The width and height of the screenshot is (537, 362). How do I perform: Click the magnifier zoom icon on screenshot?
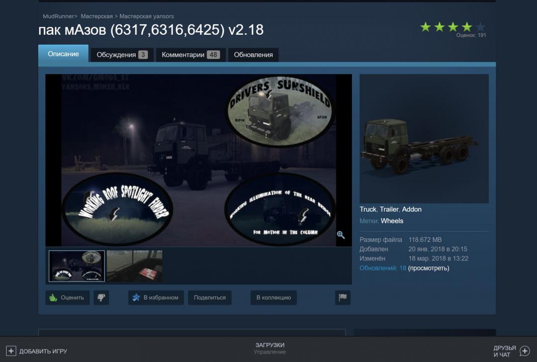pyautogui.click(x=340, y=235)
